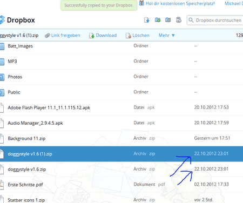This screenshot has width=243, height=203.
Task: Select the doggystyle v1.6.zip row
Action: pos(122,169)
